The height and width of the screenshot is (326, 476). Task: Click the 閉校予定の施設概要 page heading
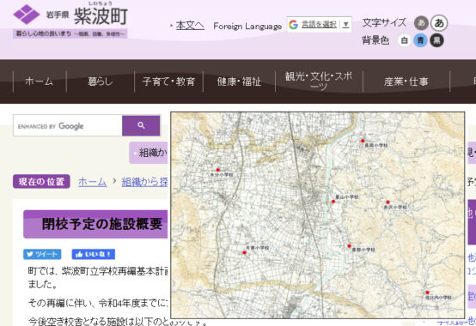[102, 224]
